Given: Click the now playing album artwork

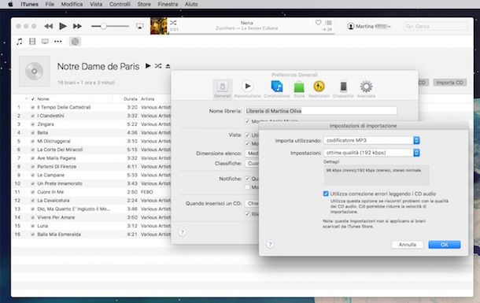Looking at the screenshot, I should click(159, 26).
